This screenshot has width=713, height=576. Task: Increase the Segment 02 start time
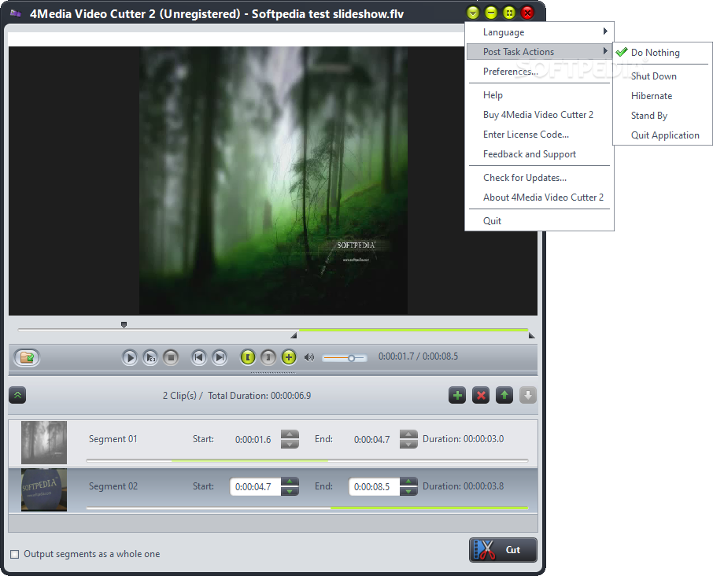[290, 482]
